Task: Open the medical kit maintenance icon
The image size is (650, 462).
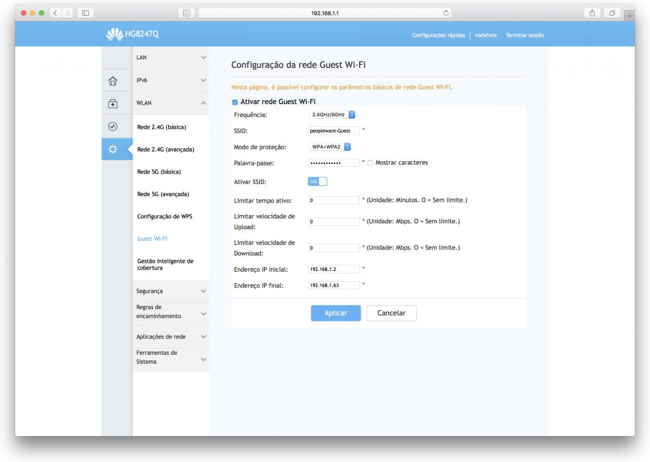Action: click(x=112, y=103)
